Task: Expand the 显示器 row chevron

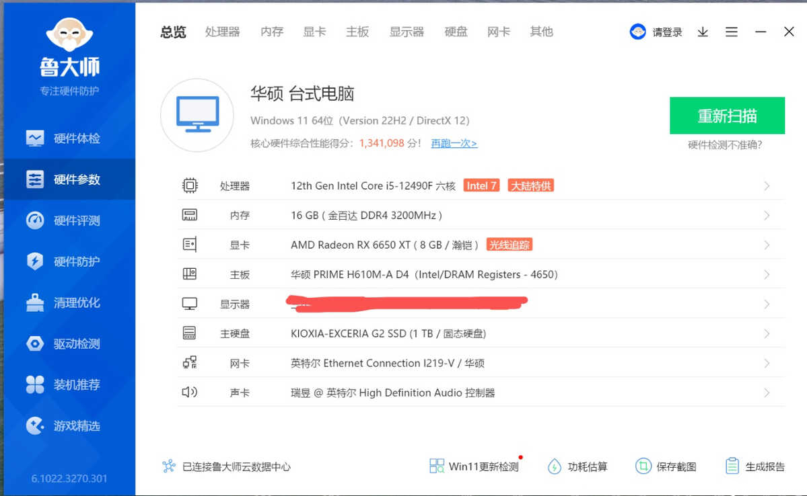Action: point(767,304)
